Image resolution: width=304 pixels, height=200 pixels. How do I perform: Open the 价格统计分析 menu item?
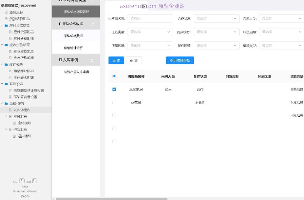point(76,48)
